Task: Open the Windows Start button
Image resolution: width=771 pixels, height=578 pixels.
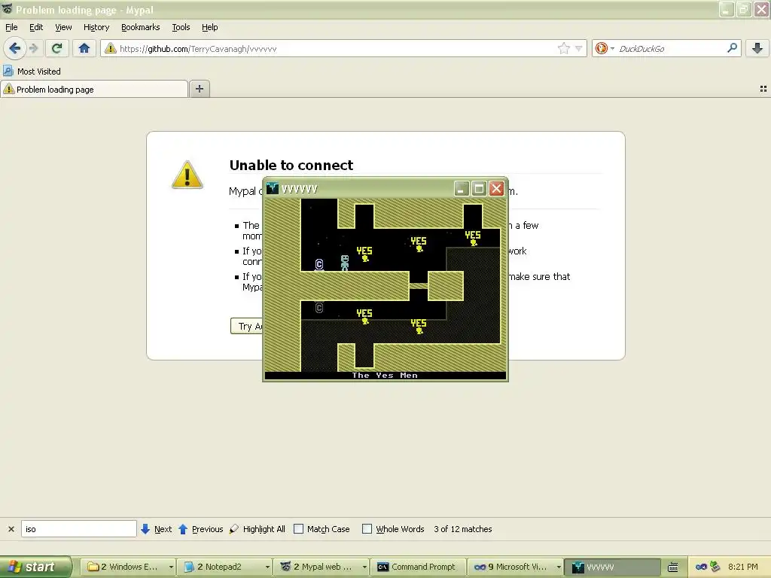Action: point(35,567)
